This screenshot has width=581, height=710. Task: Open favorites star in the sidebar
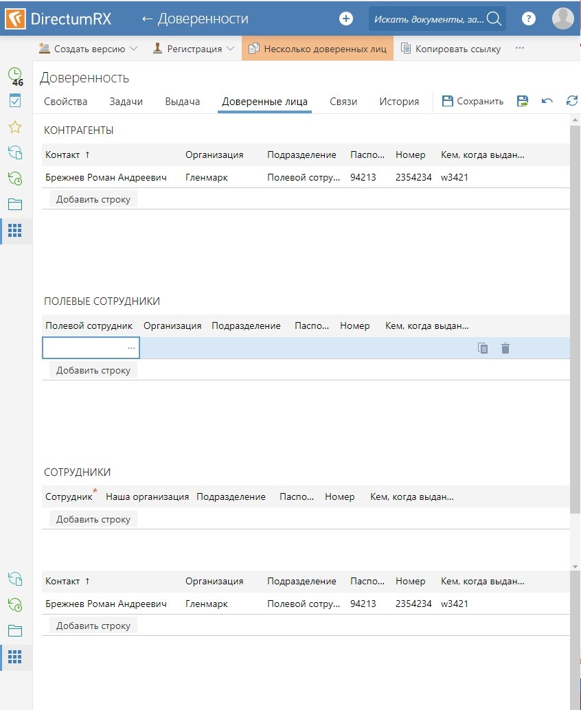[x=15, y=127]
